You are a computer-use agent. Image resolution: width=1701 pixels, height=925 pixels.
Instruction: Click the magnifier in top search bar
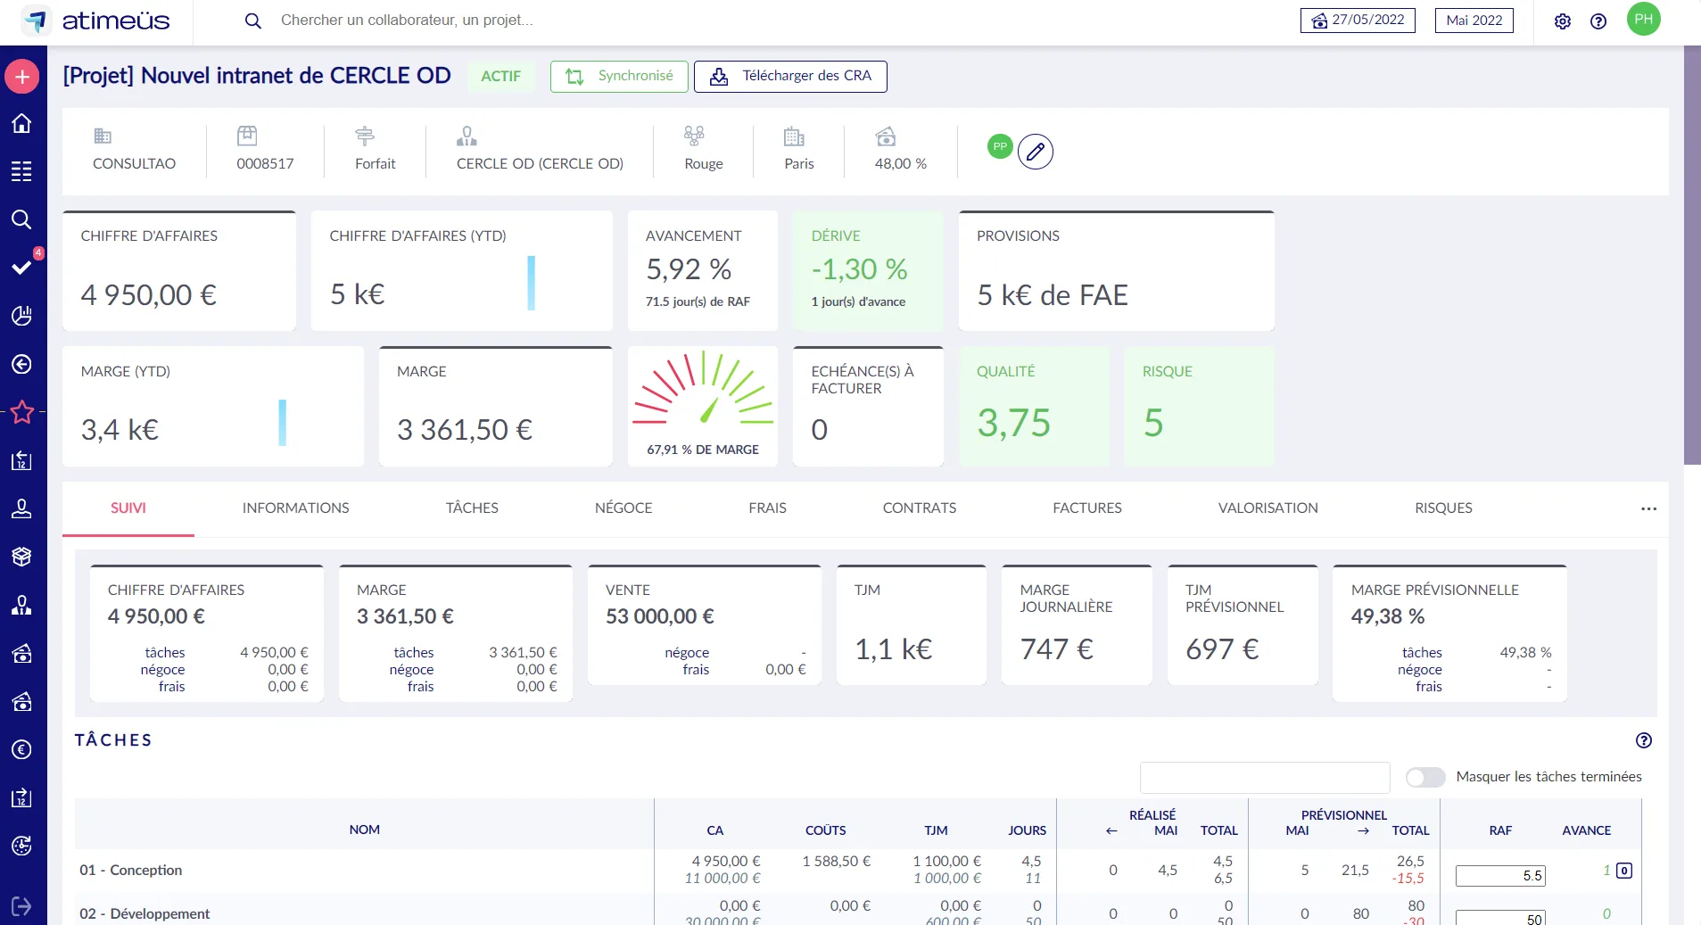point(253,21)
